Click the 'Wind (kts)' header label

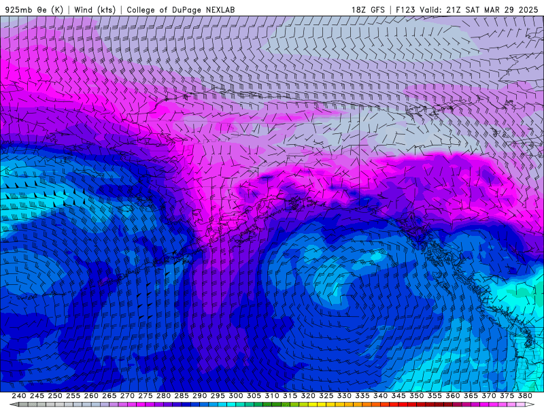click(95, 10)
